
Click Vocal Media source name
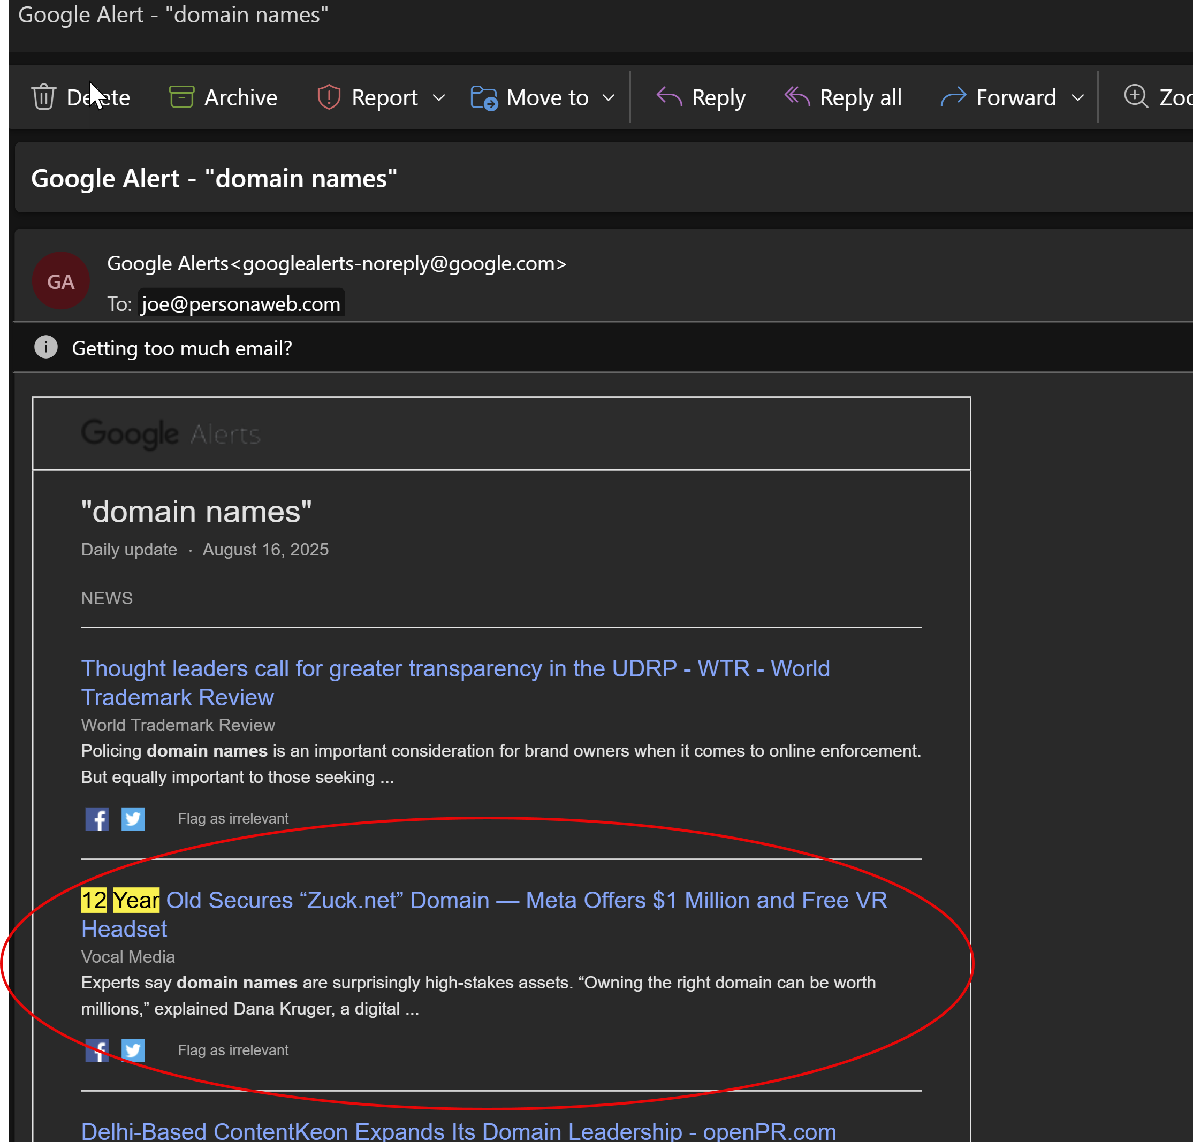(128, 956)
